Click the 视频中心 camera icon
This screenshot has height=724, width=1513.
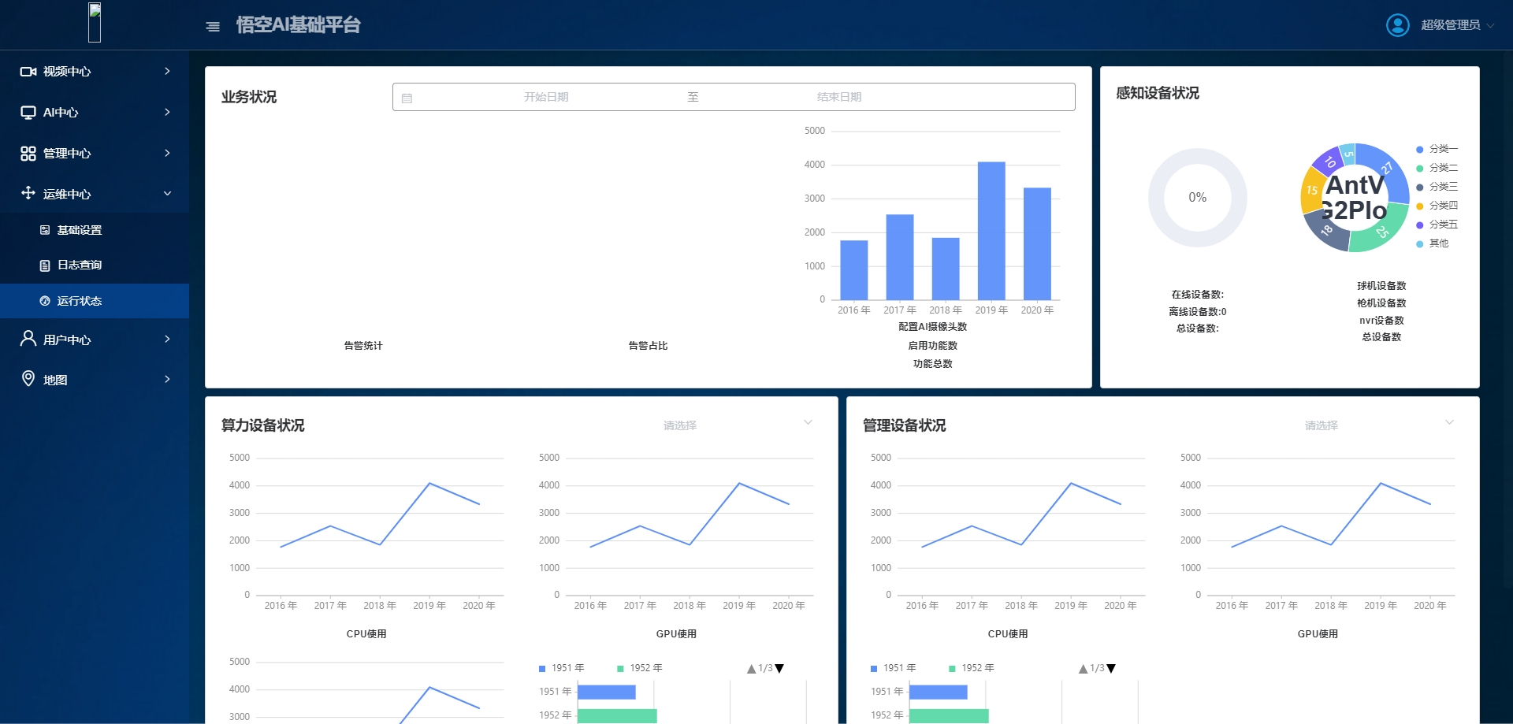coord(28,72)
